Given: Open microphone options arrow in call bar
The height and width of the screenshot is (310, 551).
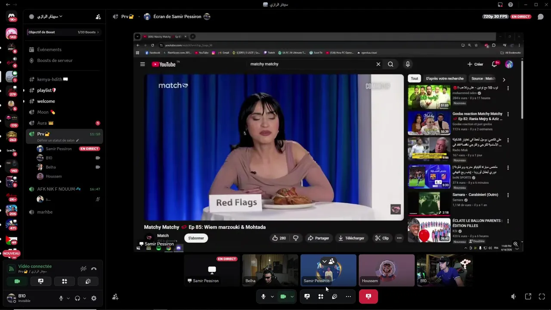Looking at the screenshot, I should coord(272,296).
